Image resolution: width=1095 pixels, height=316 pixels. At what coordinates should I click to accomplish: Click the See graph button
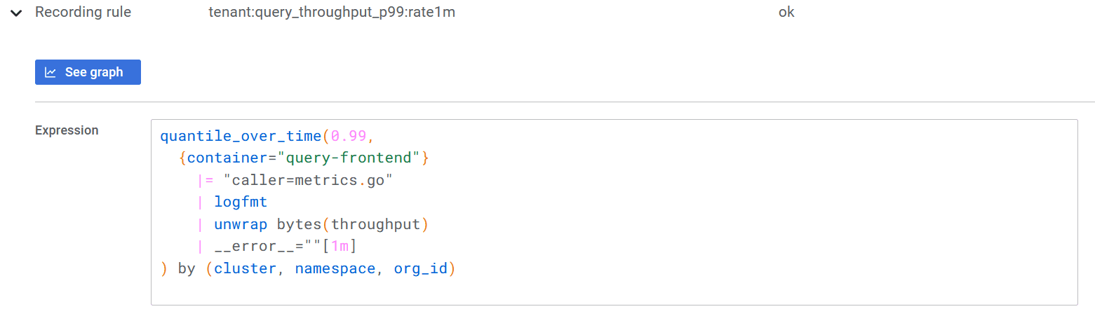[x=88, y=72]
